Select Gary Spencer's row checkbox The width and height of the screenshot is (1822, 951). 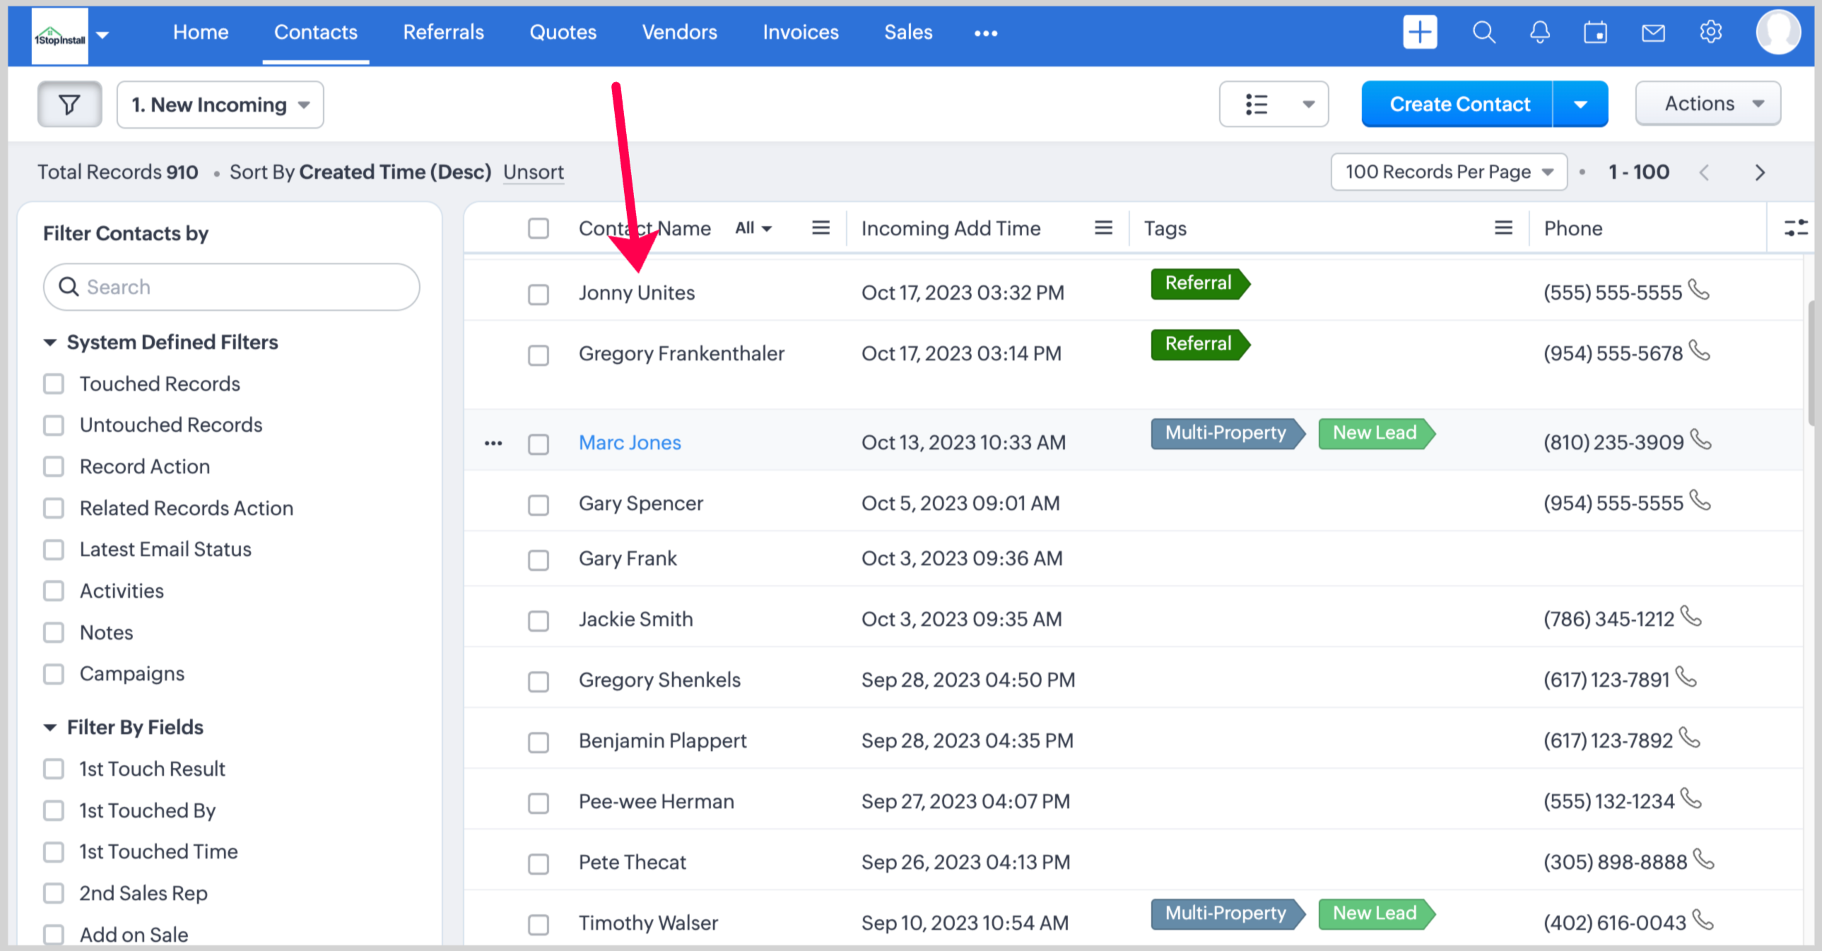point(539,505)
